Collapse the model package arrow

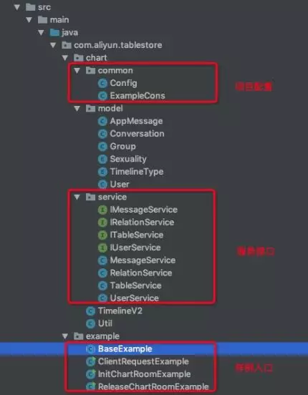click(77, 109)
